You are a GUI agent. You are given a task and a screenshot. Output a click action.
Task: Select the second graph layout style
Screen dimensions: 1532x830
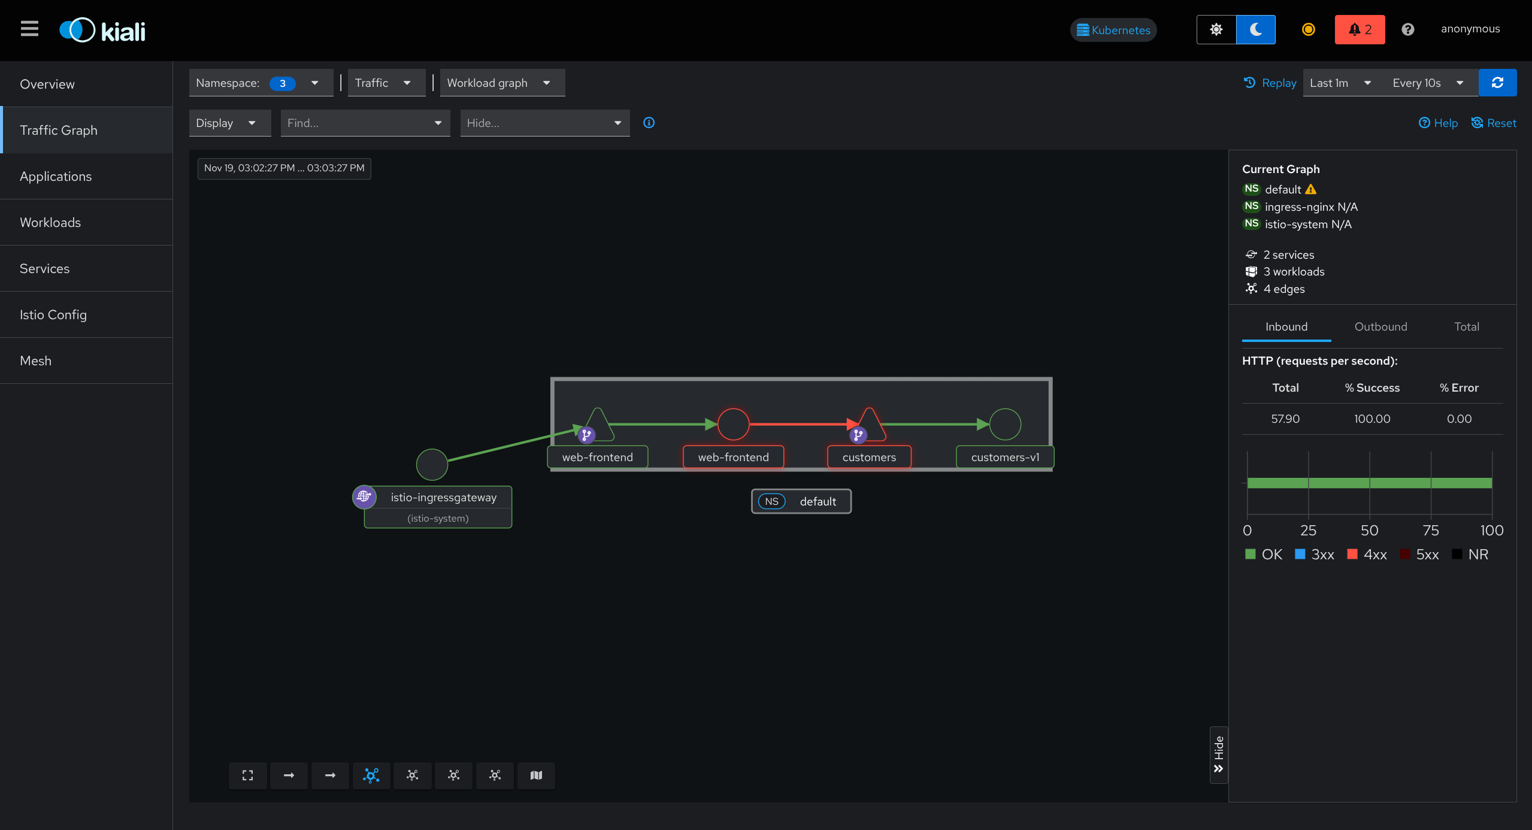point(412,776)
